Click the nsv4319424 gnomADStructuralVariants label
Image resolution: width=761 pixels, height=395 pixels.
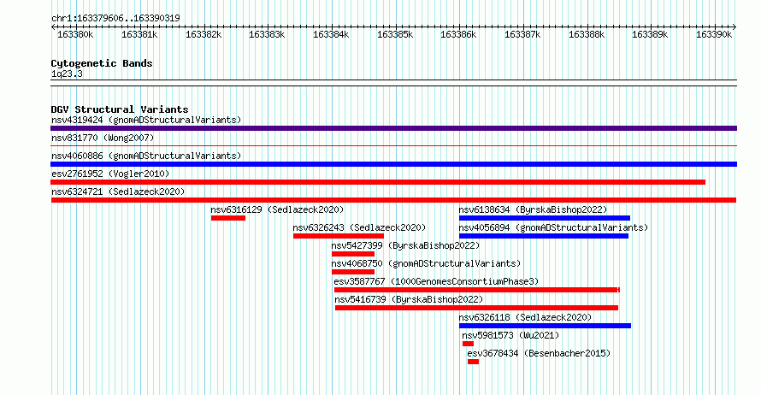[146, 120]
